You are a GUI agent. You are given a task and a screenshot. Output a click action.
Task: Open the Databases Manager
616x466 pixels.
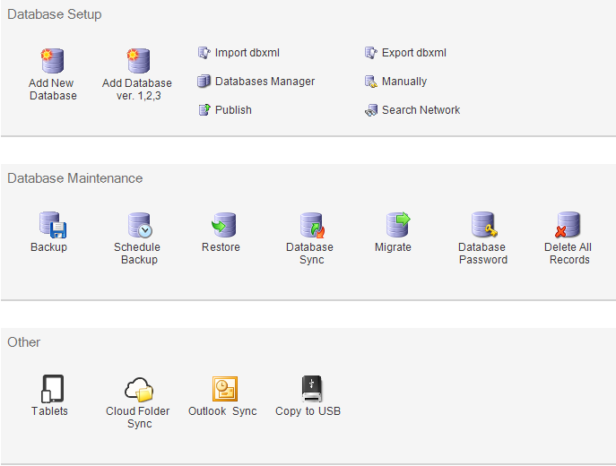tap(265, 82)
